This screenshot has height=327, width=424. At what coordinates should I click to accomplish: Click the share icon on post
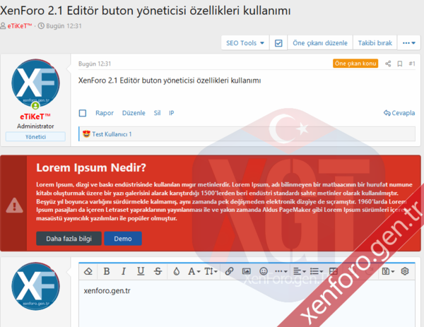pos(388,64)
